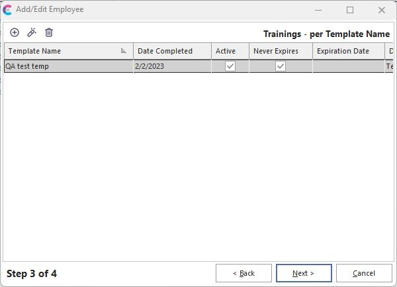The height and width of the screenshot is (287, 397).
Task: Click the Active column header
Action: click(x=230, y=51)
